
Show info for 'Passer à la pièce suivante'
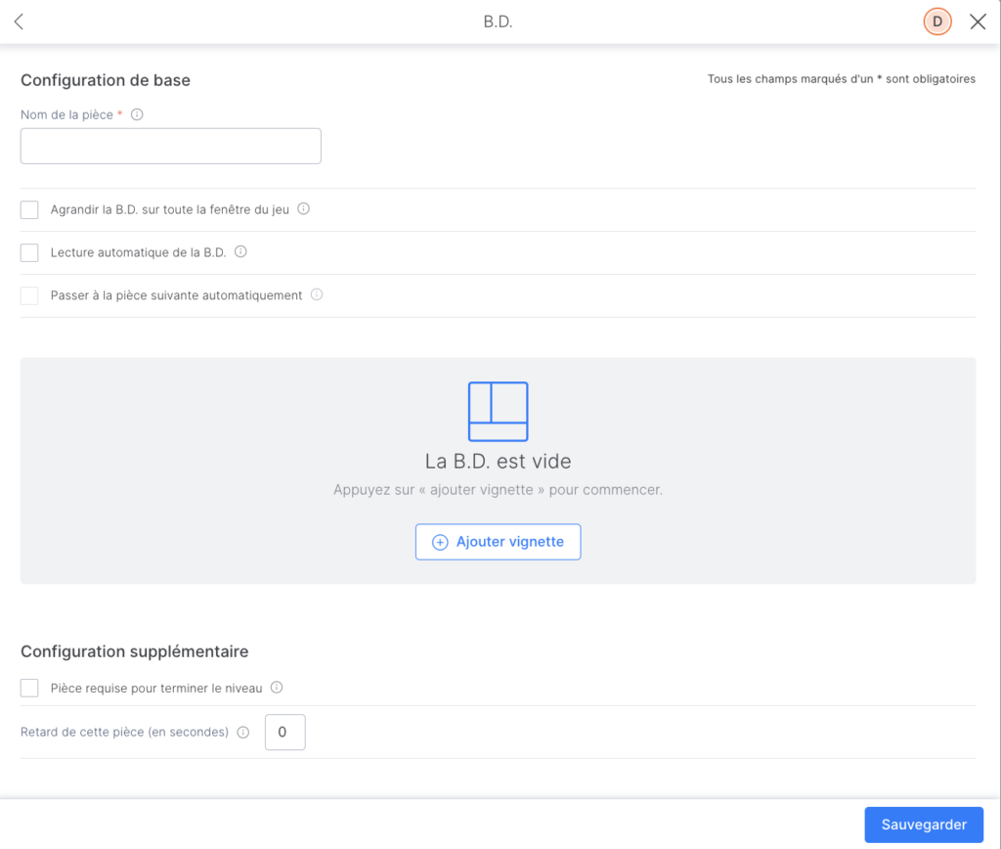point(317,294)
